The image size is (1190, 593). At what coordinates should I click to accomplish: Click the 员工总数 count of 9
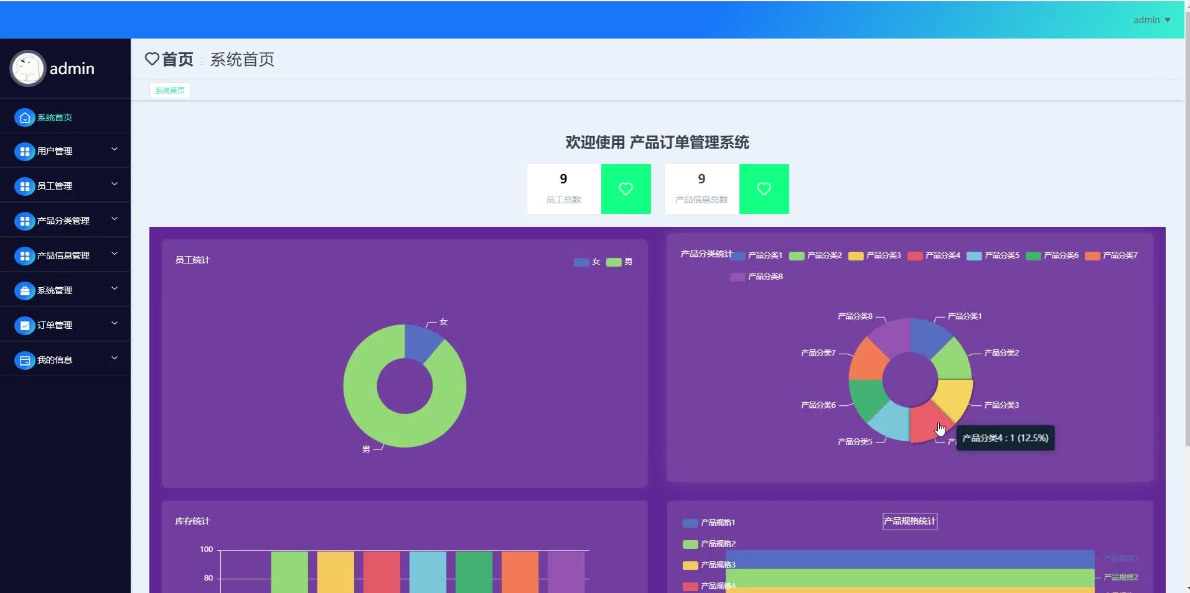[563, 179]
